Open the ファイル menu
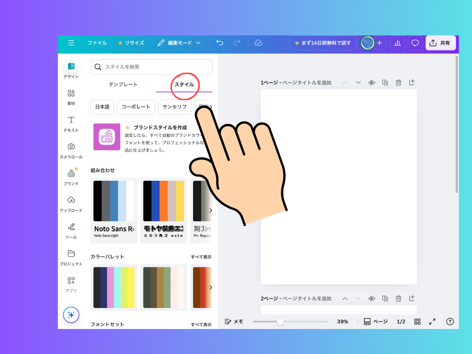 97,43
